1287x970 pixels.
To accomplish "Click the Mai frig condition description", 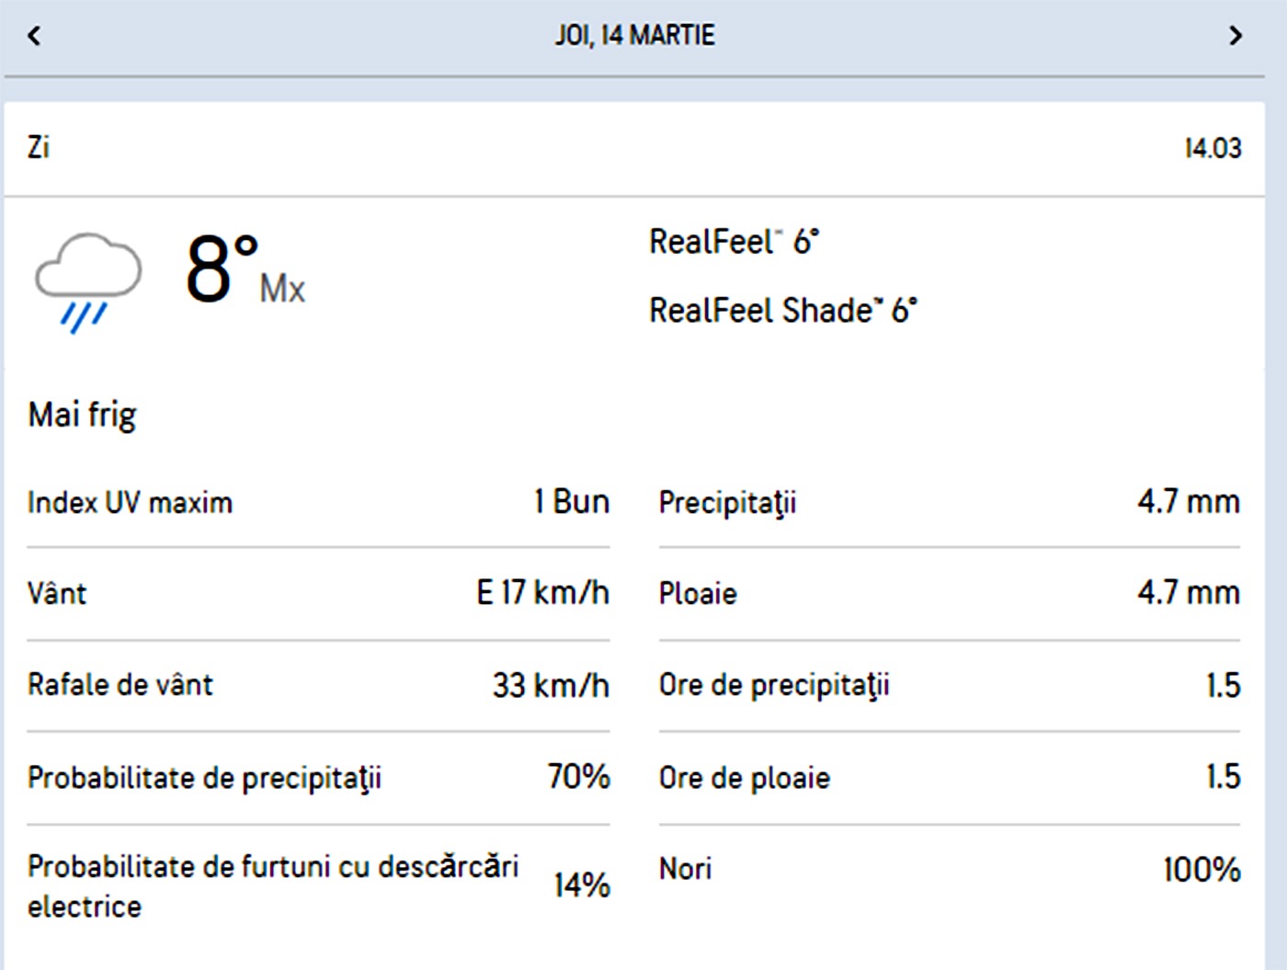I will coord(82,413).
